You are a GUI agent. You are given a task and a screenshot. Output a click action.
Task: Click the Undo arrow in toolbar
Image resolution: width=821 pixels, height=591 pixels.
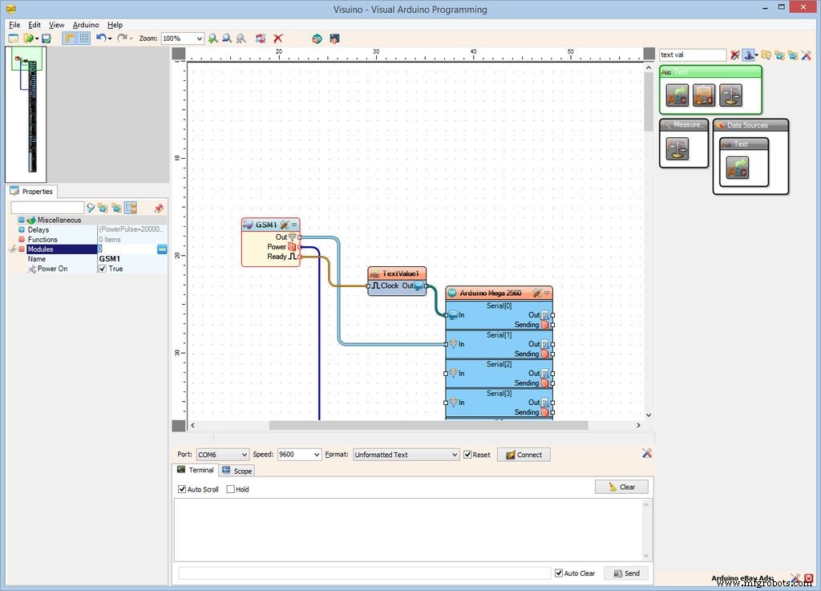tap(100, 38)
